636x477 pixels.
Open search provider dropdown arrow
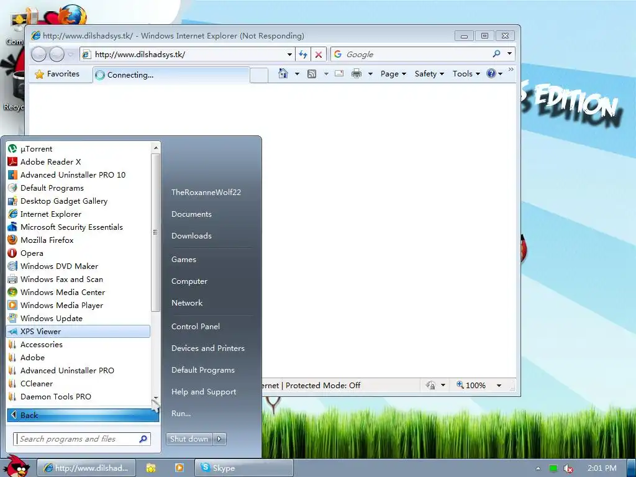(509, 54)
